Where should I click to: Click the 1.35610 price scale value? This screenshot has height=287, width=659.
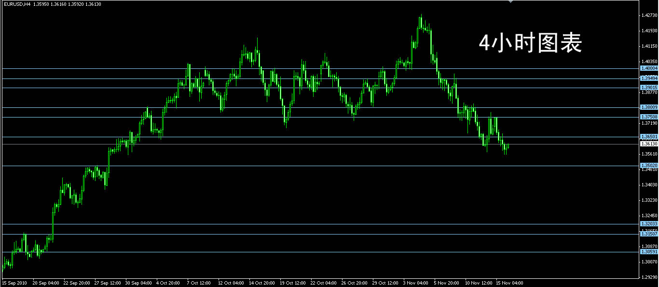click(x=649, y=154)
